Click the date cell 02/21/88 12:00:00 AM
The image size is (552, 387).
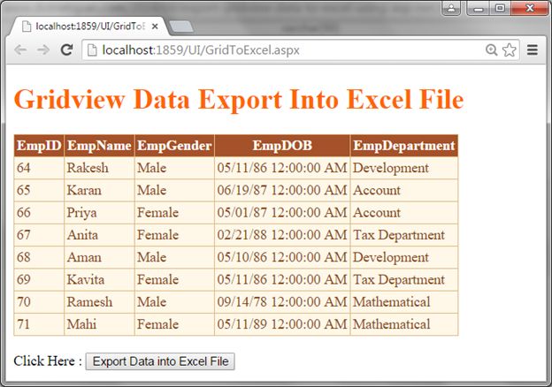(x=282, y=235)
